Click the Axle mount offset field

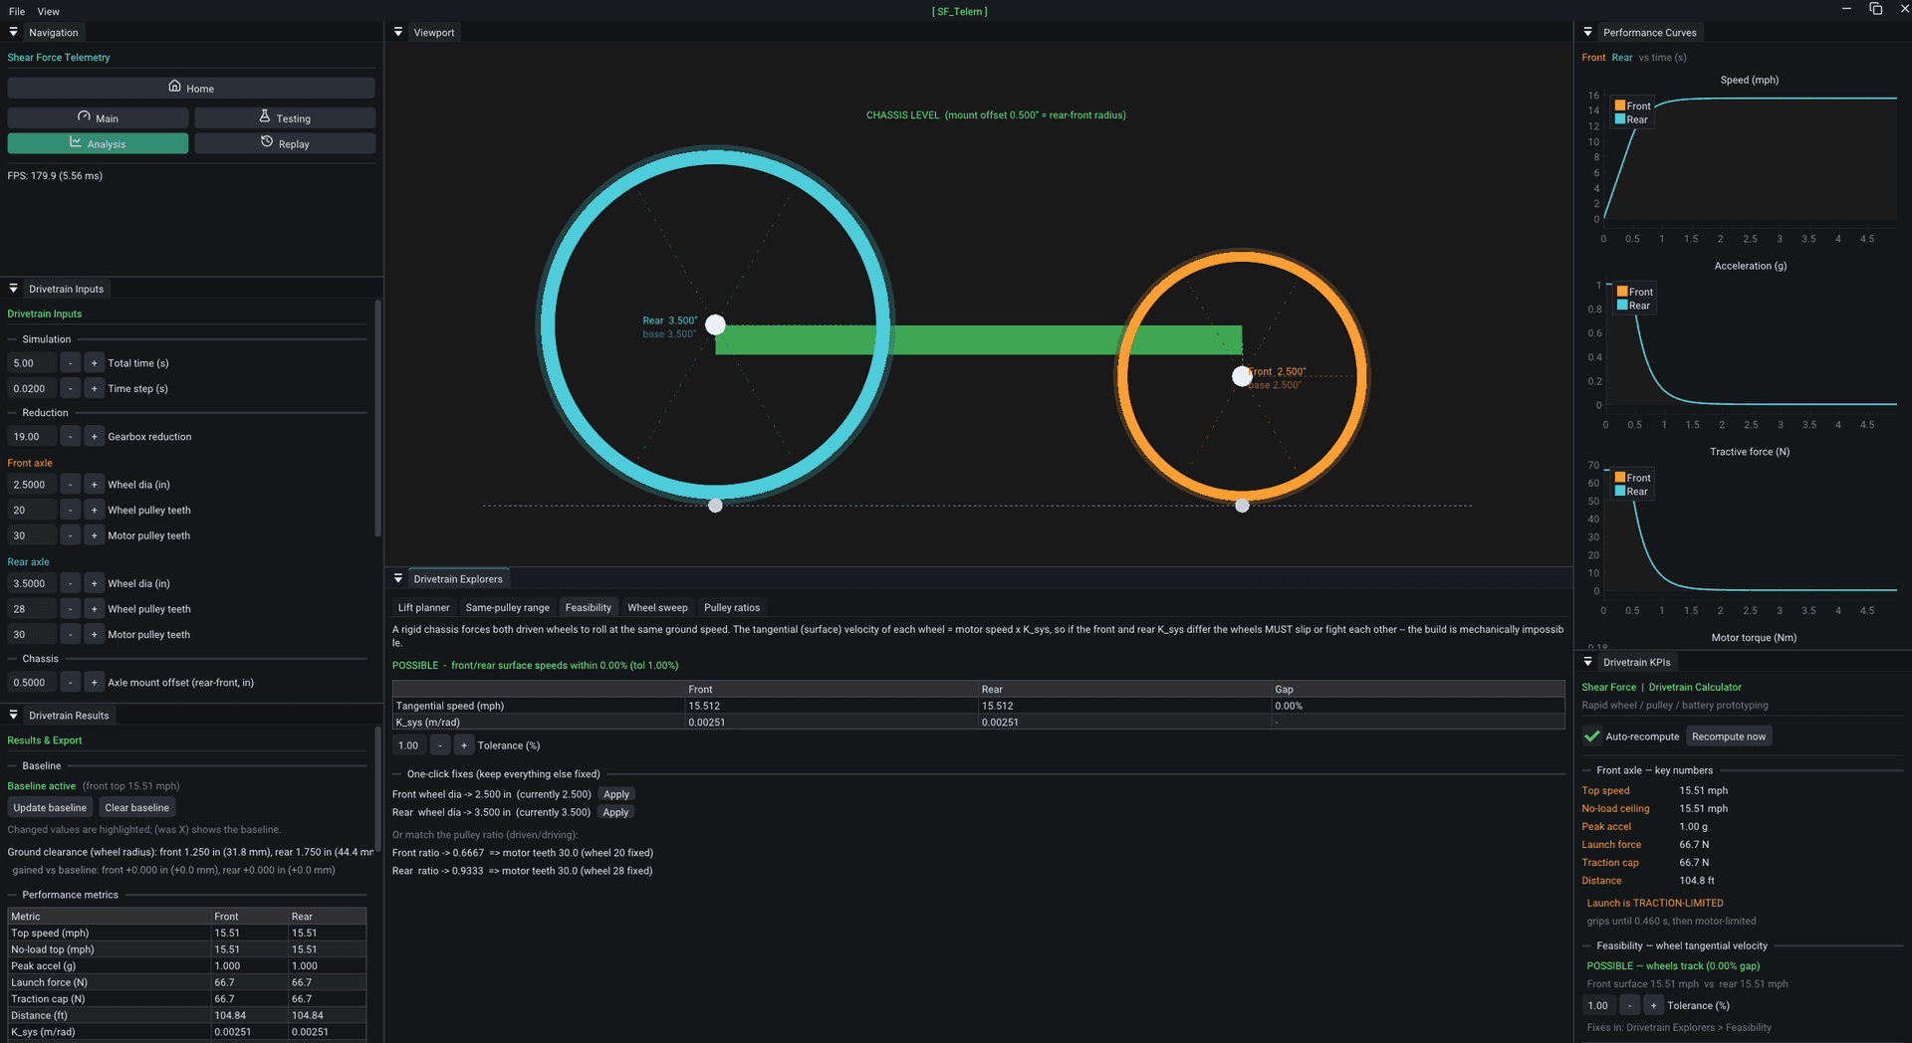click(x=32, y=682)
